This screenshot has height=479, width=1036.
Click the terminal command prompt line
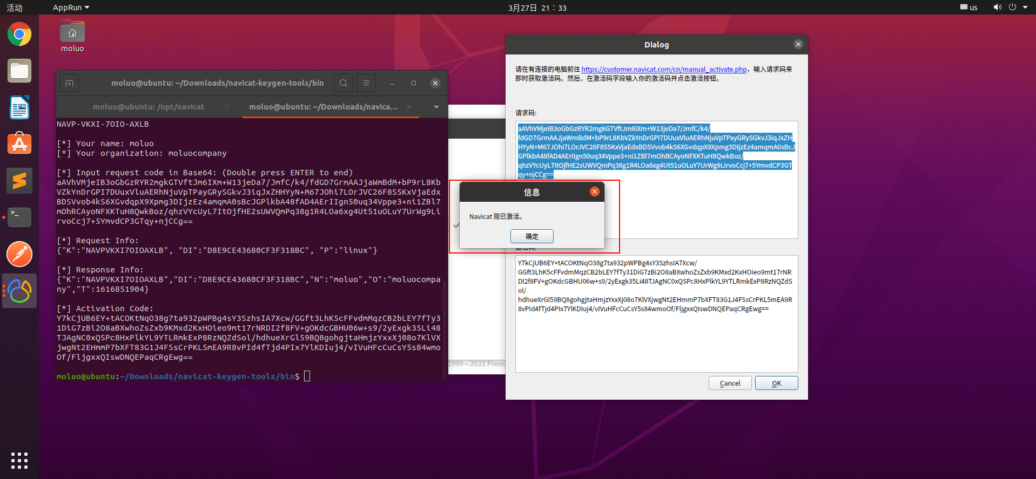point(184,377)
